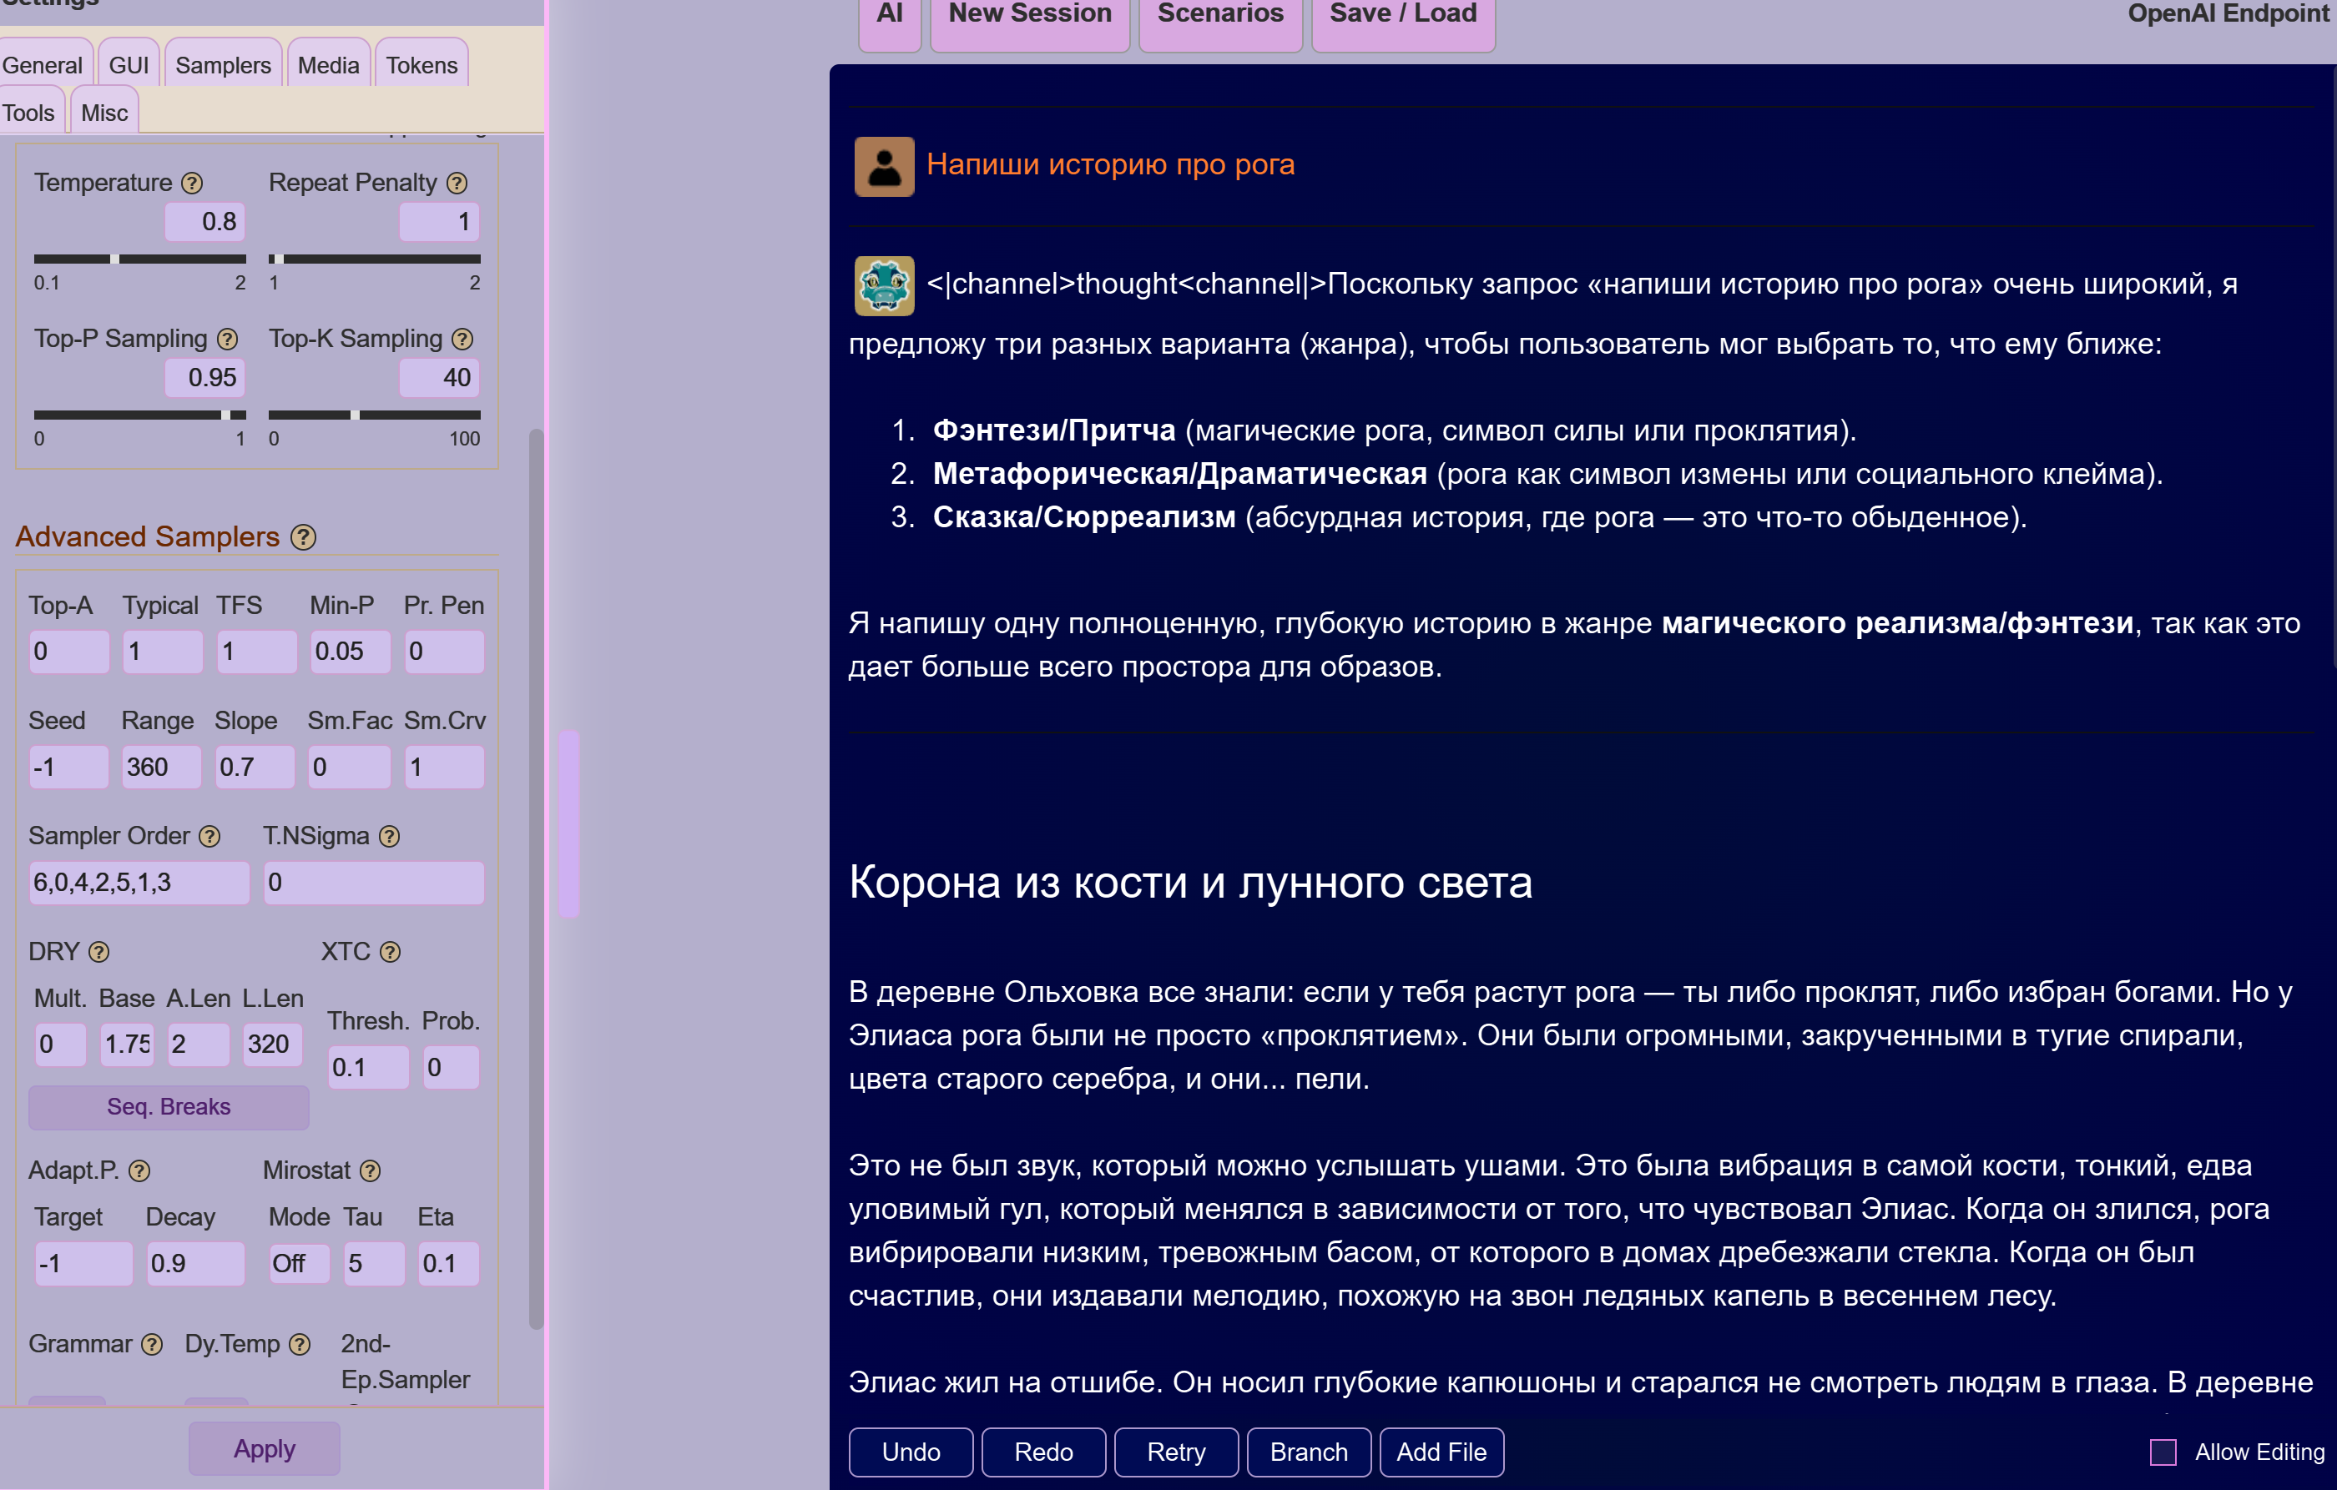This screenshot has width=2337, height=1490.
Task: Open Repeat Penalty help icon
Action: tap(457, 183)
